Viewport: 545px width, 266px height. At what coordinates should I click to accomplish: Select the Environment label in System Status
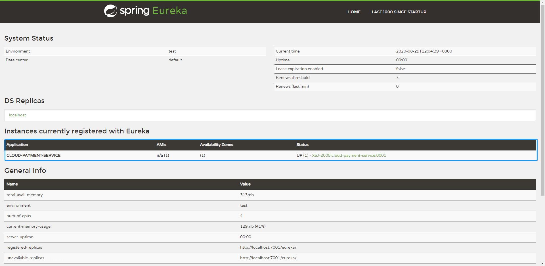click(x=18, y=51)
